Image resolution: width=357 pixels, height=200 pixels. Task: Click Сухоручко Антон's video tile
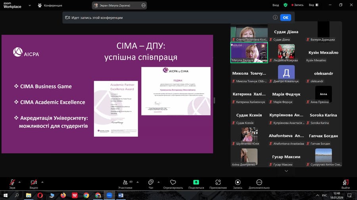(x=323, y=157)
